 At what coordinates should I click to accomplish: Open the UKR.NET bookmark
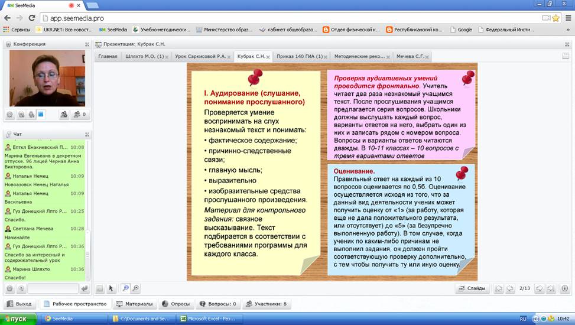[64, 30]
